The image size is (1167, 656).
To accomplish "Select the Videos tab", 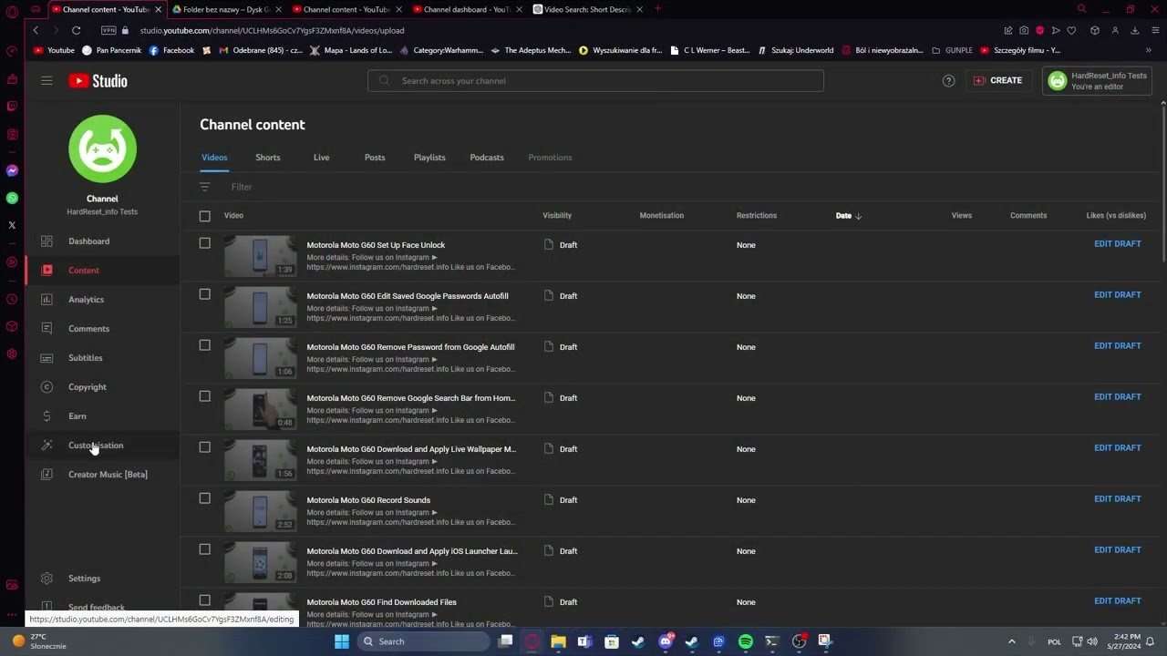I will click(214, 158).
